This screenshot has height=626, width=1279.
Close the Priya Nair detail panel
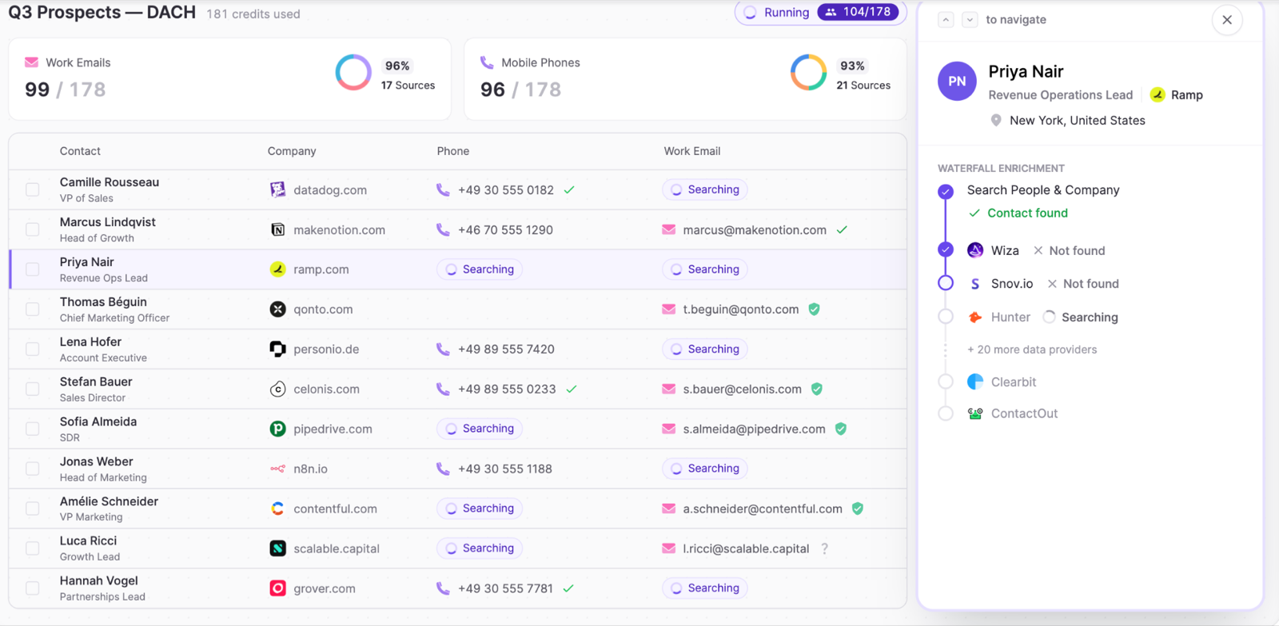pyautogui.click(x=1227, y=20)
